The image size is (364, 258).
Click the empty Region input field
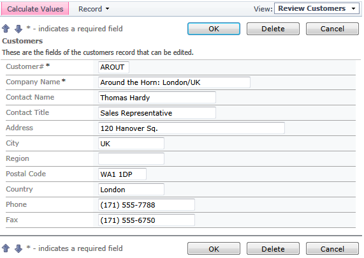click(x=131, y=159)
